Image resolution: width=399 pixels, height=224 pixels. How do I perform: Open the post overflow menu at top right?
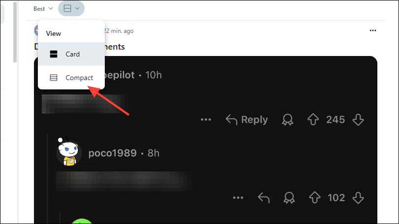pyautogui.click(x=373, y=30)
